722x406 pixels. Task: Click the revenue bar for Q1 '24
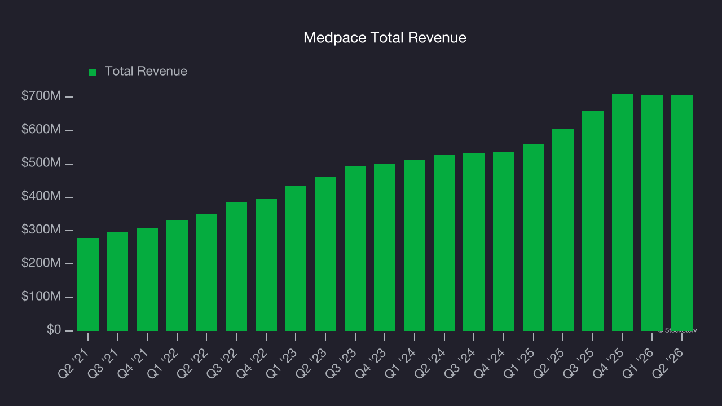(x=415, y=245)
